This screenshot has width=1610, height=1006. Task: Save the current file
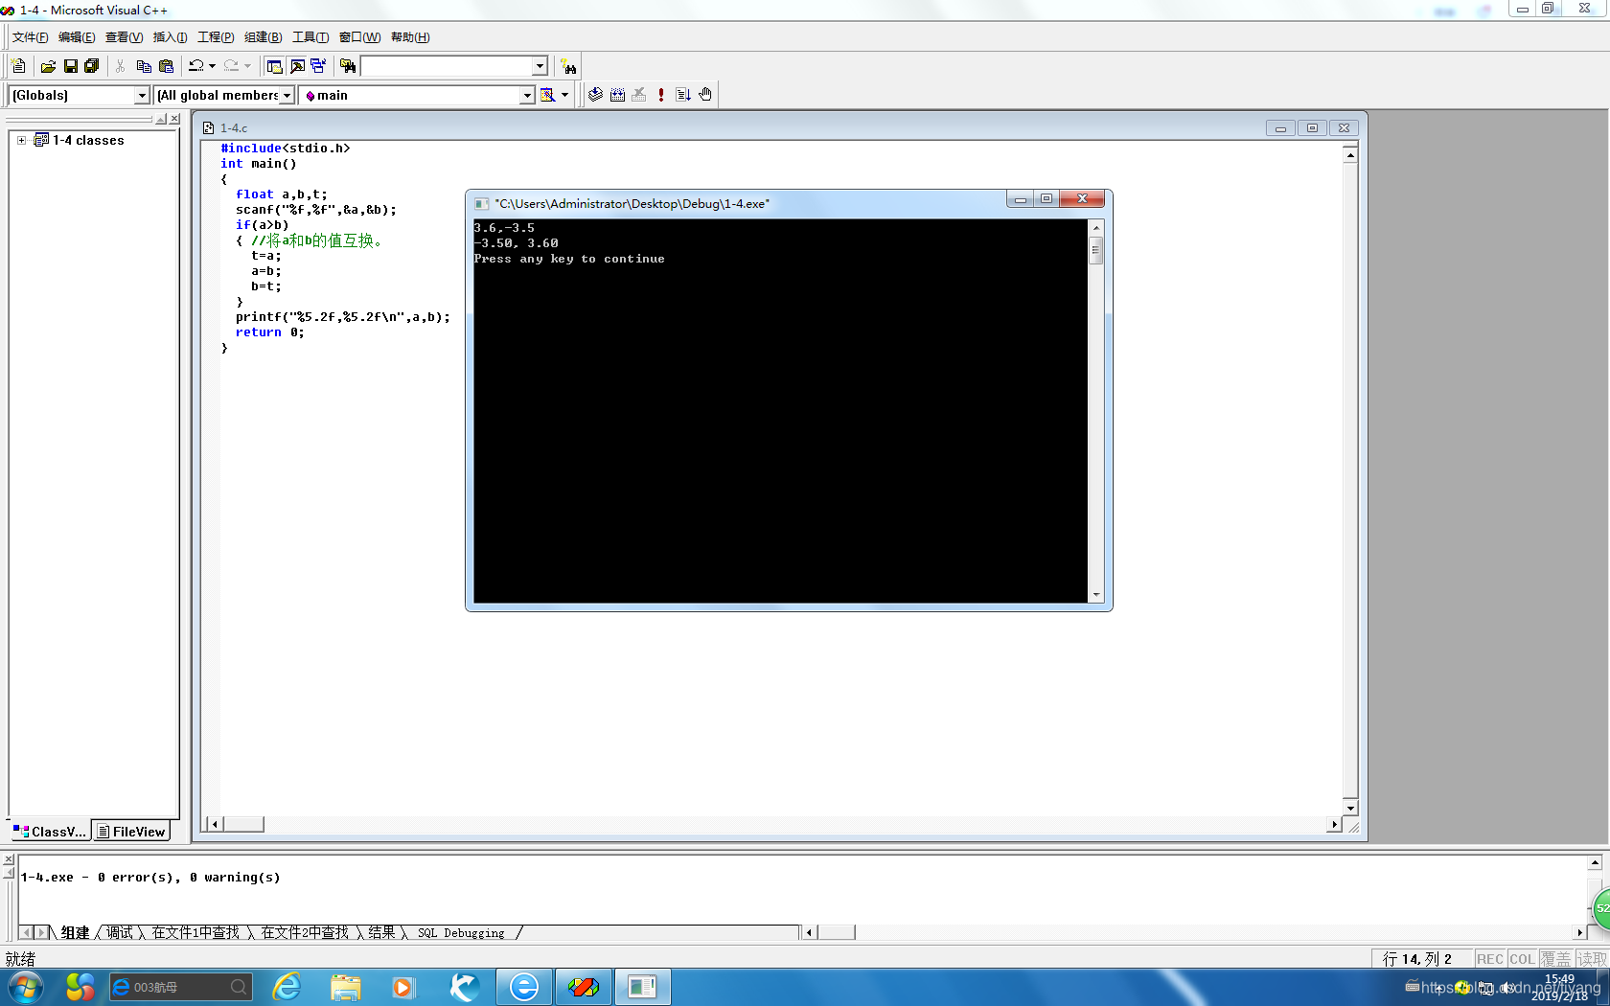pyautogui.click(x=70, y=66)
